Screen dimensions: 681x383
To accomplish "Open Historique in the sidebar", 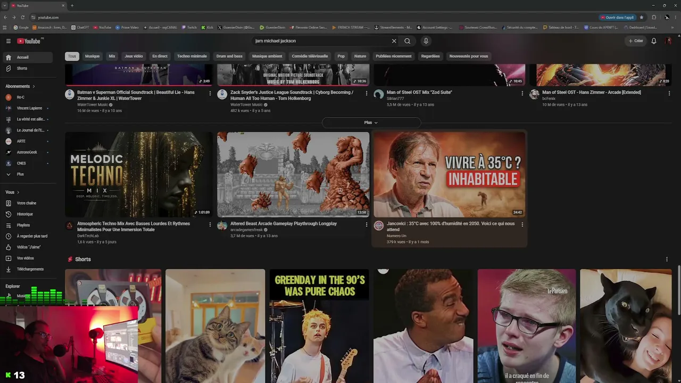I will [x=28, y=214].
